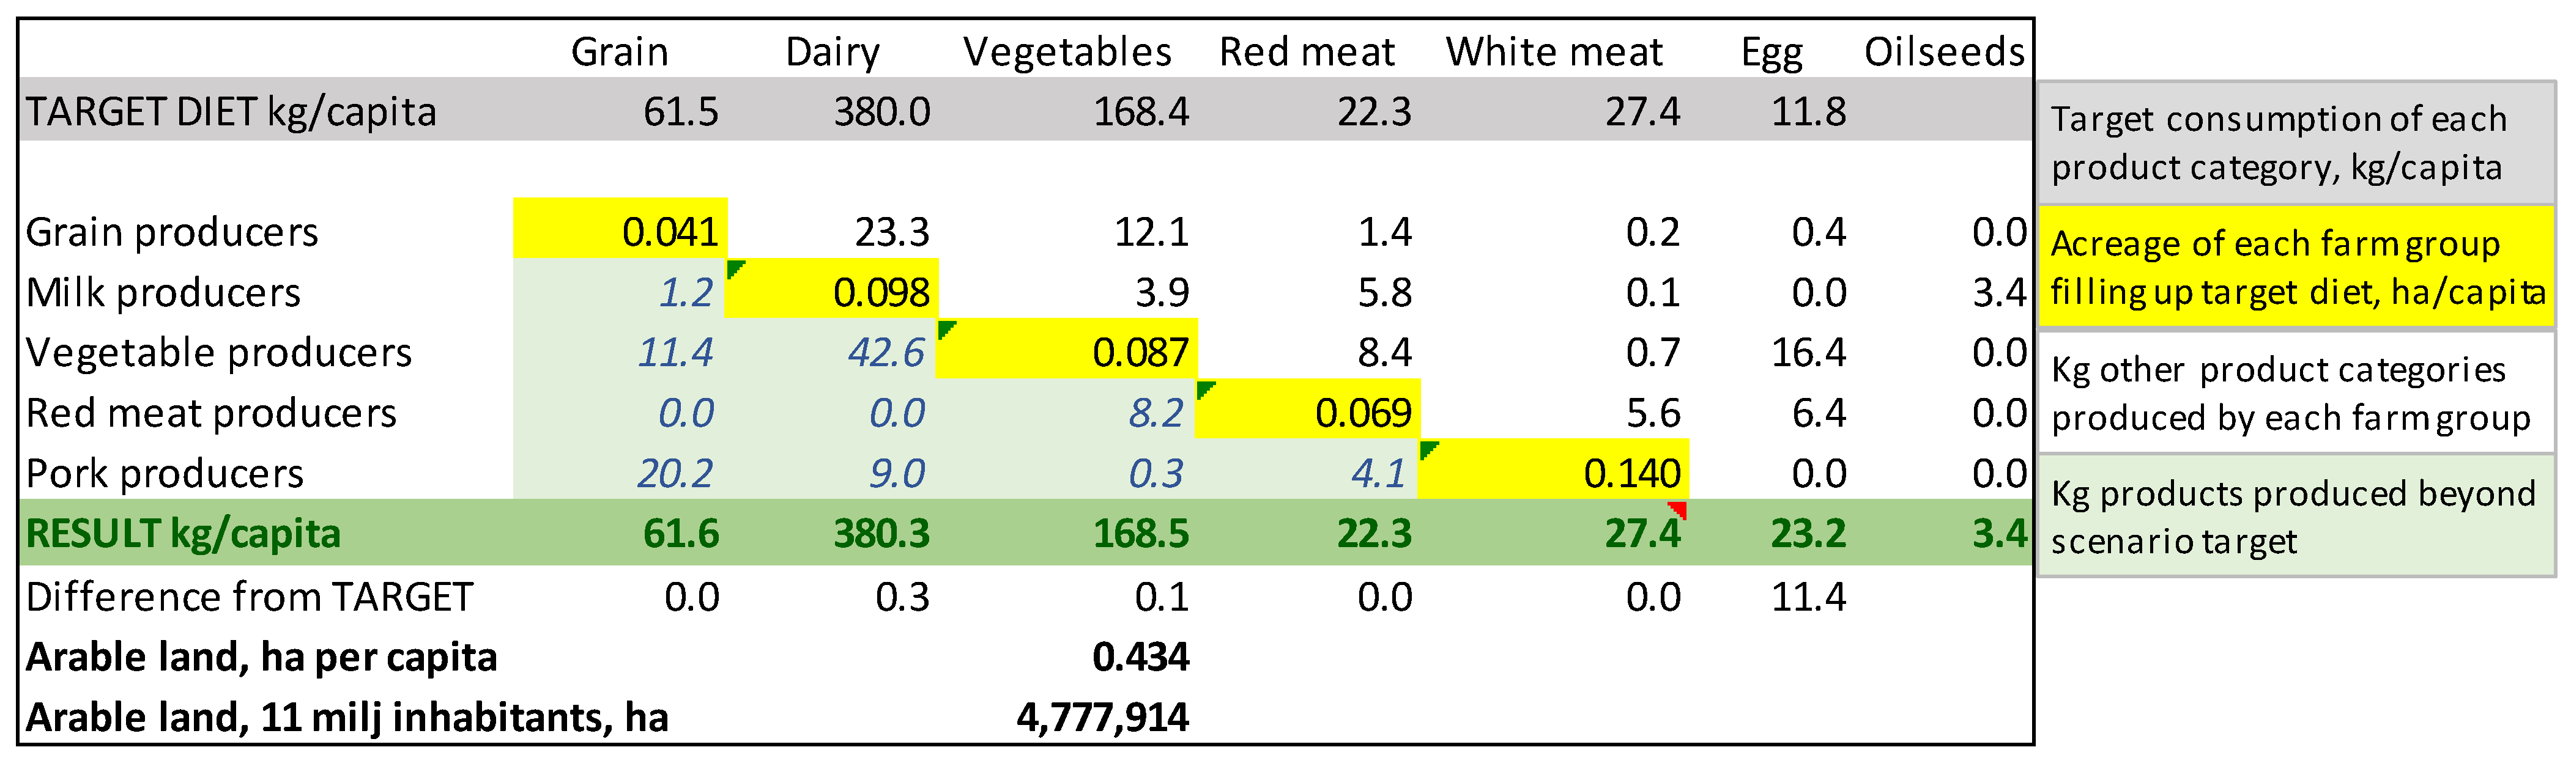Click the Vegetables column header
Viewport: 2571px width, 758px height.
coord(1066,52)
